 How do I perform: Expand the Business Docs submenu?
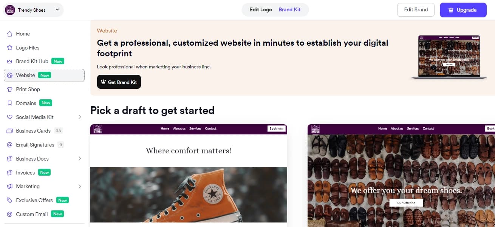click(79, 159)
